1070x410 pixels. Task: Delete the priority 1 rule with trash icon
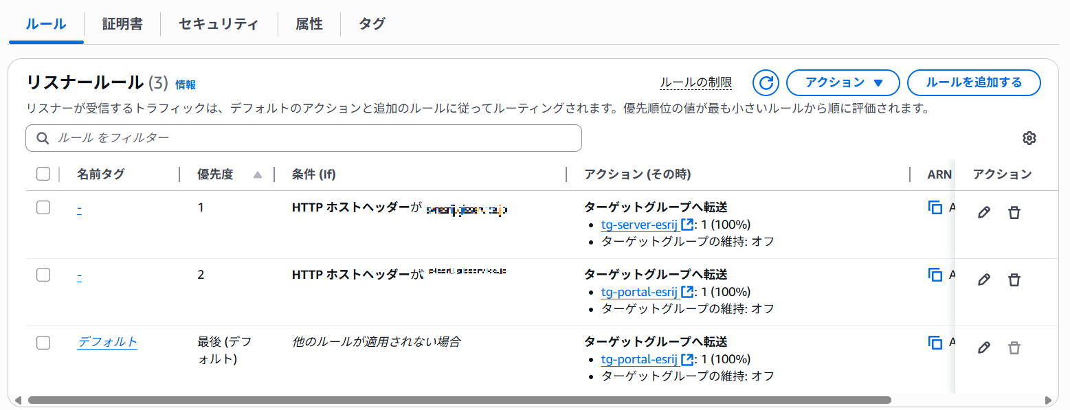click(x=1014, y=213)
